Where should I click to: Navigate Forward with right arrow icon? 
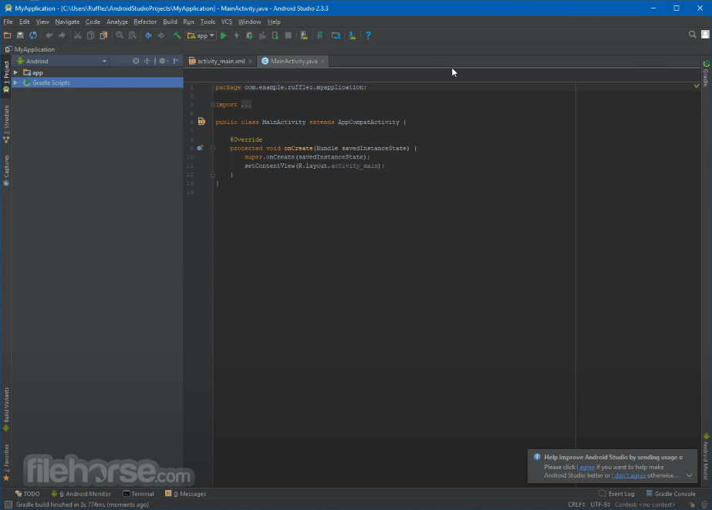(160, 35)
